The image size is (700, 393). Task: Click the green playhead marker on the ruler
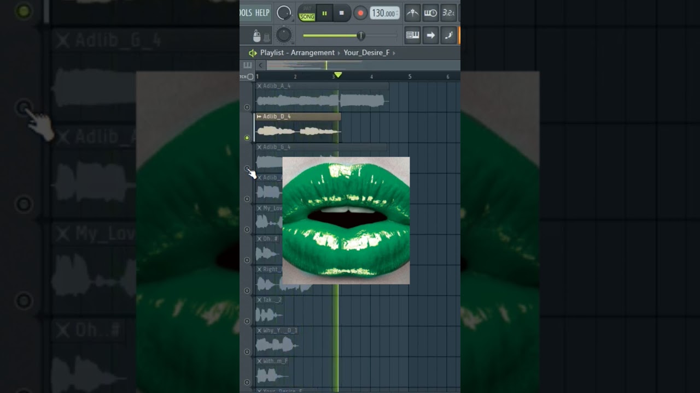tap(338, 75)
